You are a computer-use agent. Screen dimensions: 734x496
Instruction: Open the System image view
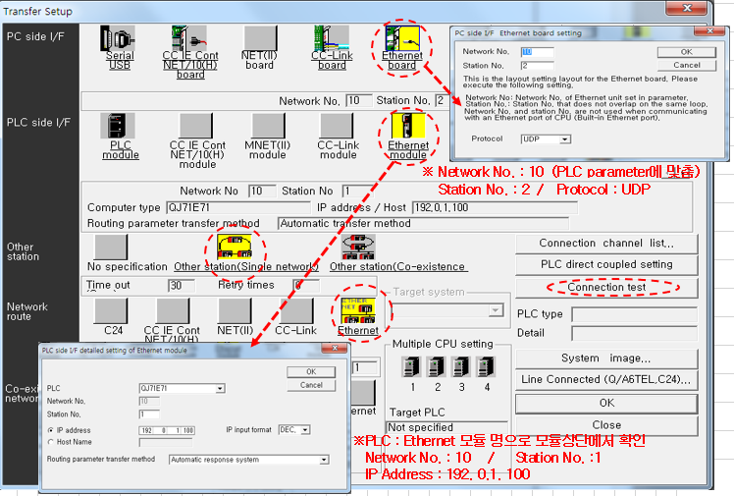(x=606, y=358)
